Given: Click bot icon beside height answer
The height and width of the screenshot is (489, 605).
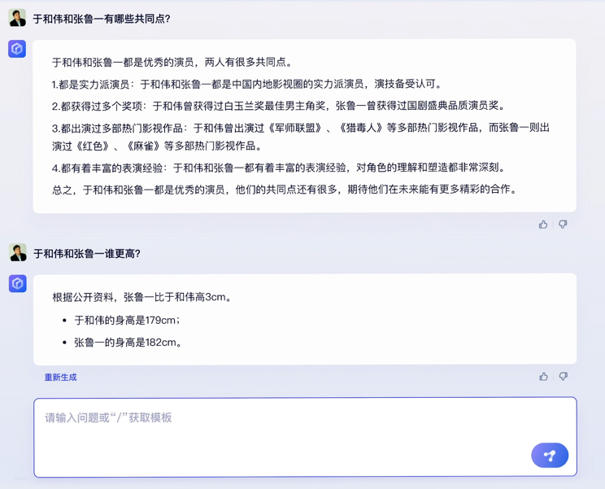Looking at the screenshot, I should tap(18, 284).
